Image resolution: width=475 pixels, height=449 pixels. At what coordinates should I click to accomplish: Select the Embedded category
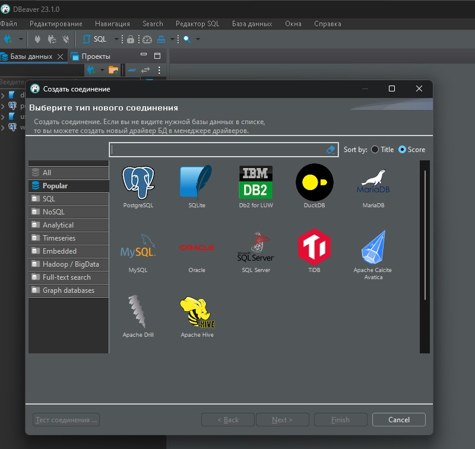(x=68, y=251)
